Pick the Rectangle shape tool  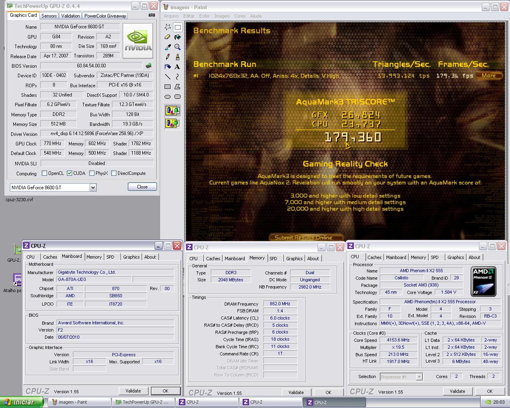168,86
